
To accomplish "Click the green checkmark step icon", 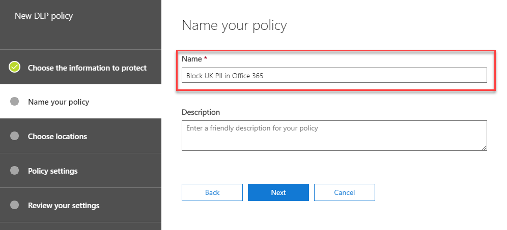I will click(15, 67).
